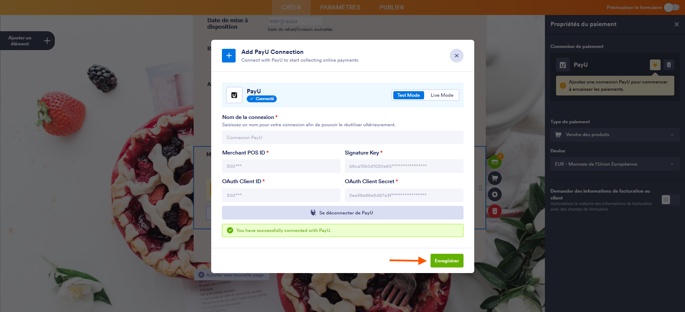Image resolution: width=685 pixels, height=312 pixels.
Task: Close the Add PayU Connection dialog
Action: [x=457, y=56]
